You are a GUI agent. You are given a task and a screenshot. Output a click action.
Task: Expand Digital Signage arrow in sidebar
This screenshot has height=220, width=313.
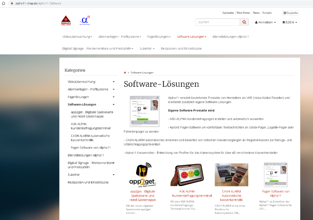pyautogui.click(x=113, y=163)
